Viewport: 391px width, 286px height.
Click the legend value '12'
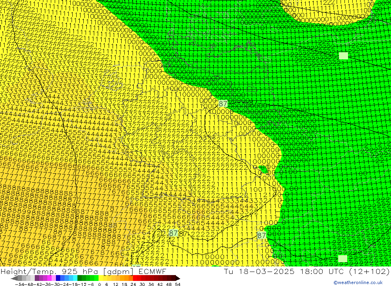pos(115,284)
